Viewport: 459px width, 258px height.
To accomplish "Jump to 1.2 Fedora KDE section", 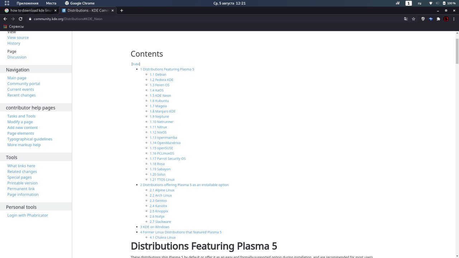I will 161,80.
